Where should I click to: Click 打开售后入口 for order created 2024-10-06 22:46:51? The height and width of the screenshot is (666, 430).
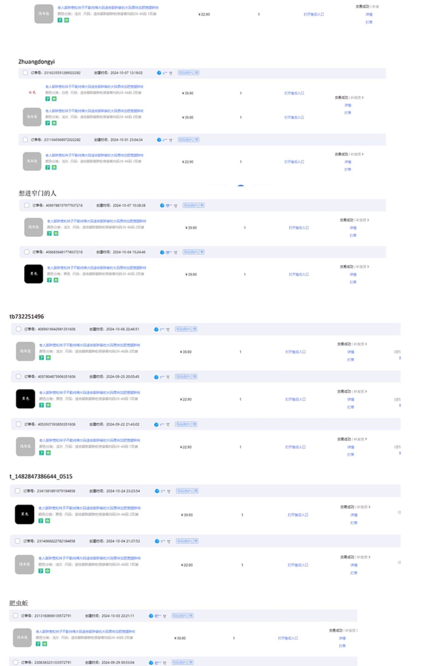click(x=295, y=352)
